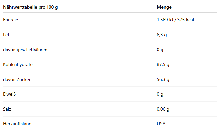This screenshot has width=217, height=134.
Task: Click the 0 g value for Fettsäuren
Action: point(160,50)
